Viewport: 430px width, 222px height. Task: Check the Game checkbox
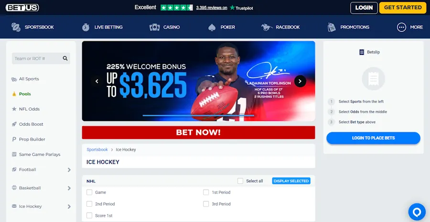pyautogui.click(x=89, y=192)
